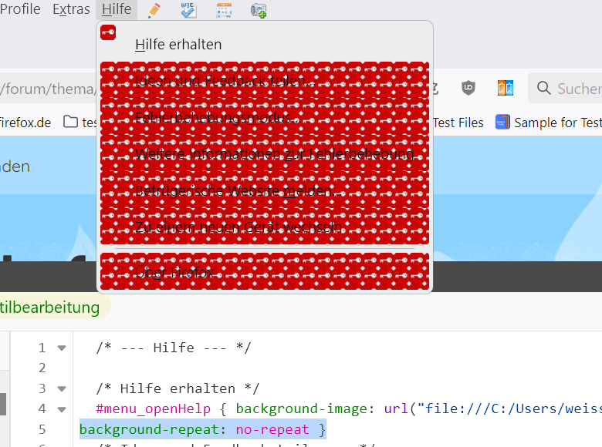Screen dimensions: 602x447
Task: Select Hilfe erhalten from the Hilfe menu
Action: [178, 45]
